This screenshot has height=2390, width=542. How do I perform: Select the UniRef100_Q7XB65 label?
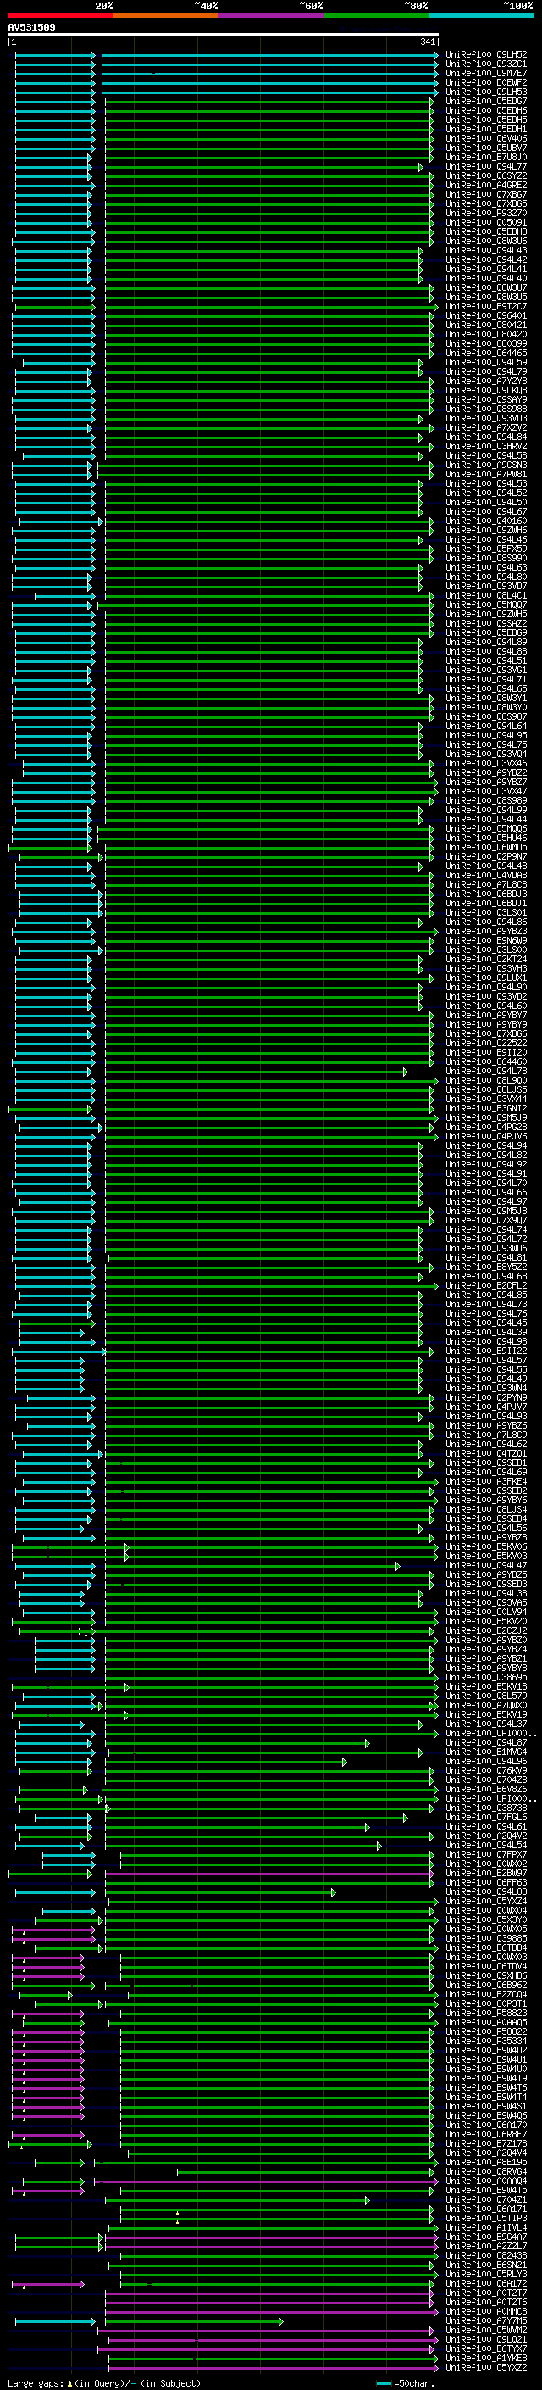[486, 204]
